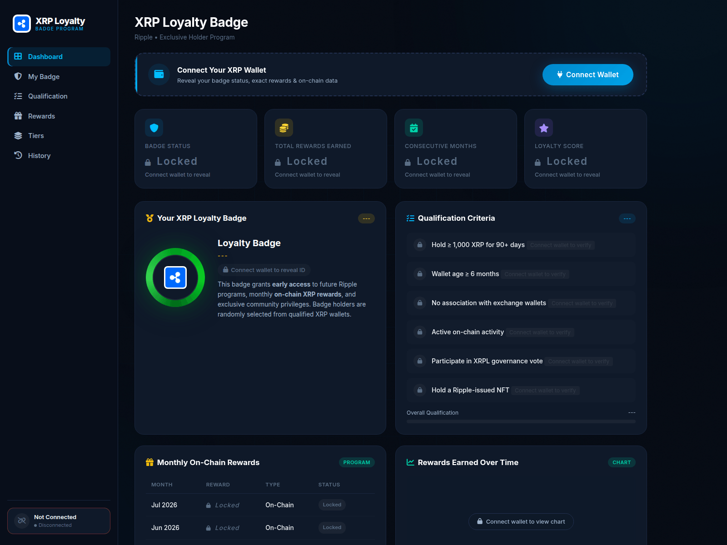
Task: Click lock icon for Hold 1,000 XRP criterion
Action: 420,245
